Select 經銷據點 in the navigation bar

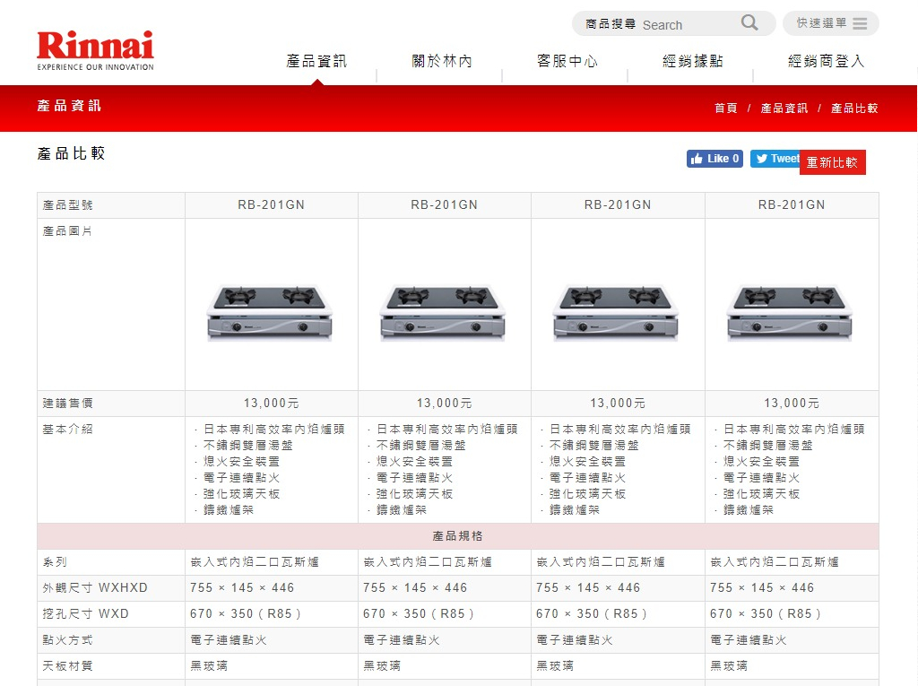(693, 61)
